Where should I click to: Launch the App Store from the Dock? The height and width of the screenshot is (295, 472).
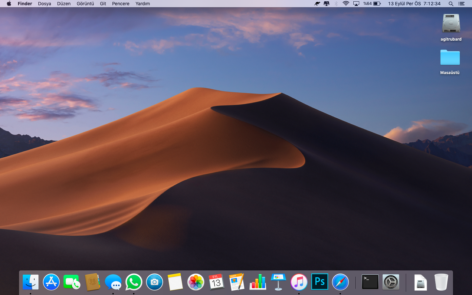click(51, 282)
